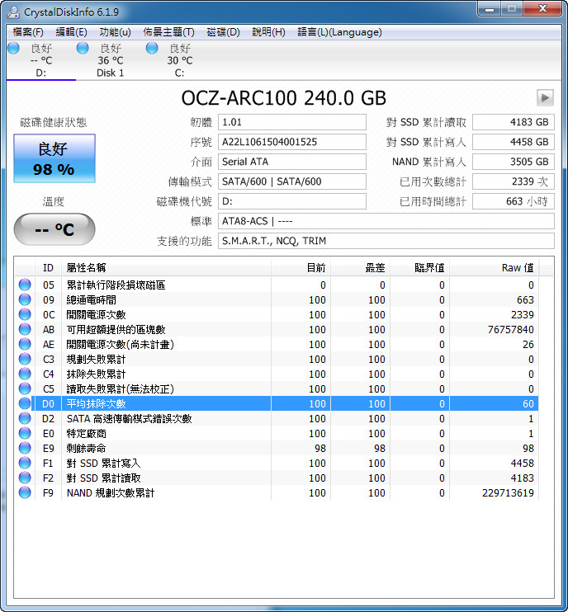This screenshot has width=568, height=612.
Task: Click the 最差 column header
Action: (x=360, y=268)
